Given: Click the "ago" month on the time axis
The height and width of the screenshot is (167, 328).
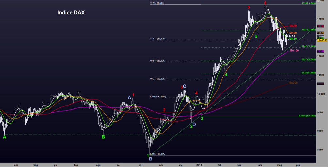Looking at the screenshot, I should [98, 165].
